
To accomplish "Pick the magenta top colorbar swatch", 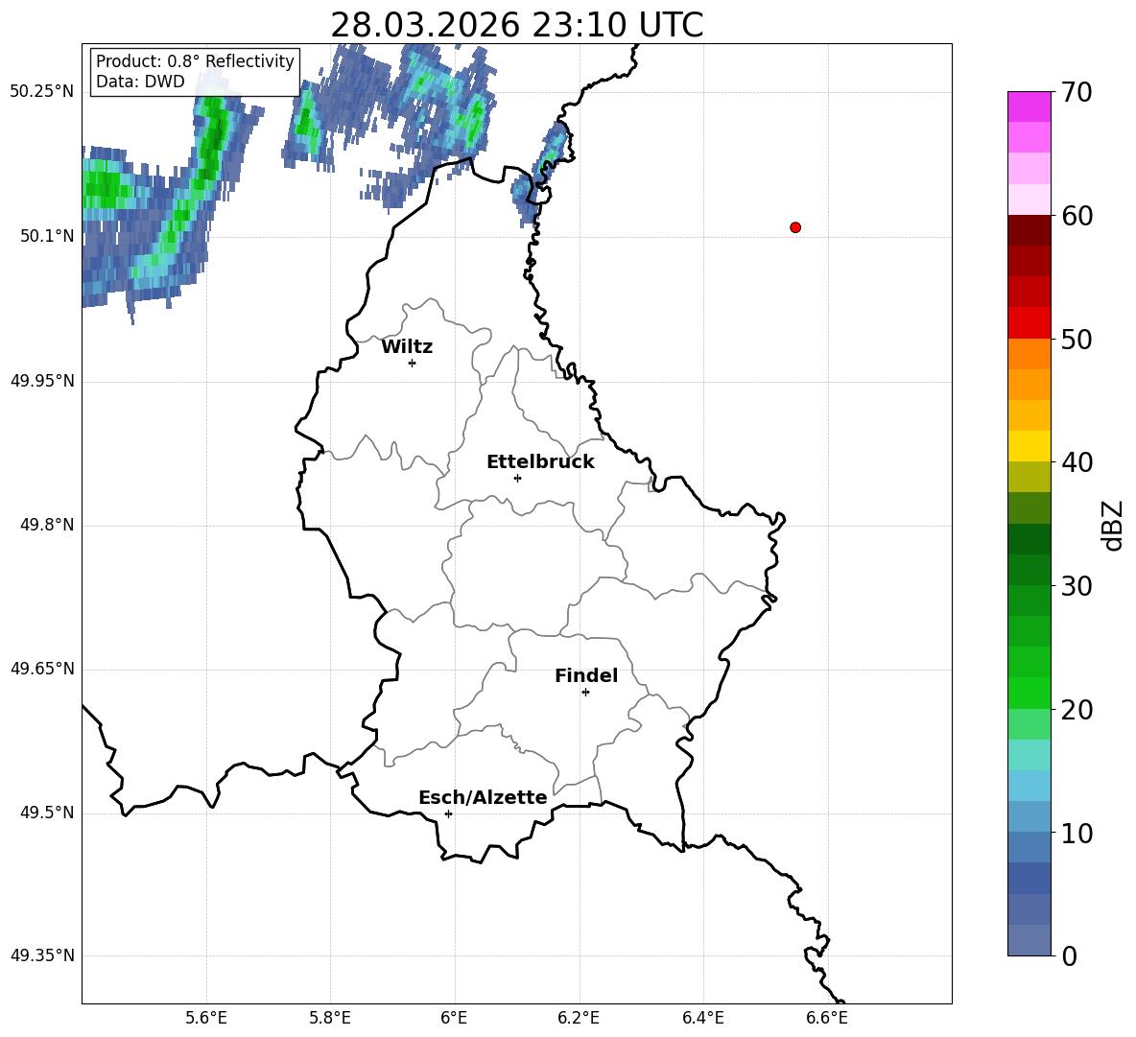I will point(1029,106).
